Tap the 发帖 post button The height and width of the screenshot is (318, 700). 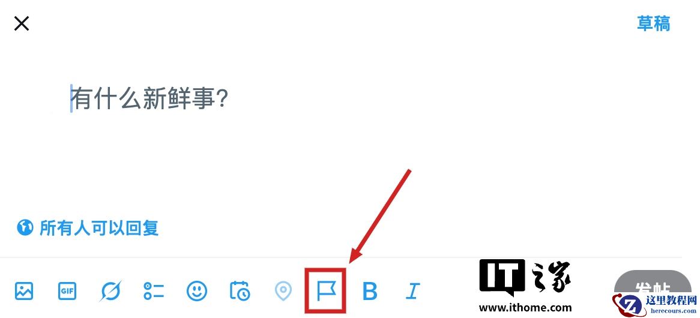coord(653,286)
